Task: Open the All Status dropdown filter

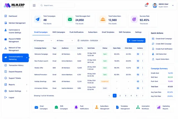Action: tap(65, 41)
